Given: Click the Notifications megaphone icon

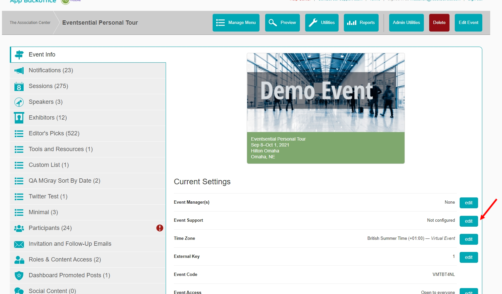Looking at the screenshot, I should pyautogui.click(x=19, y=70).
